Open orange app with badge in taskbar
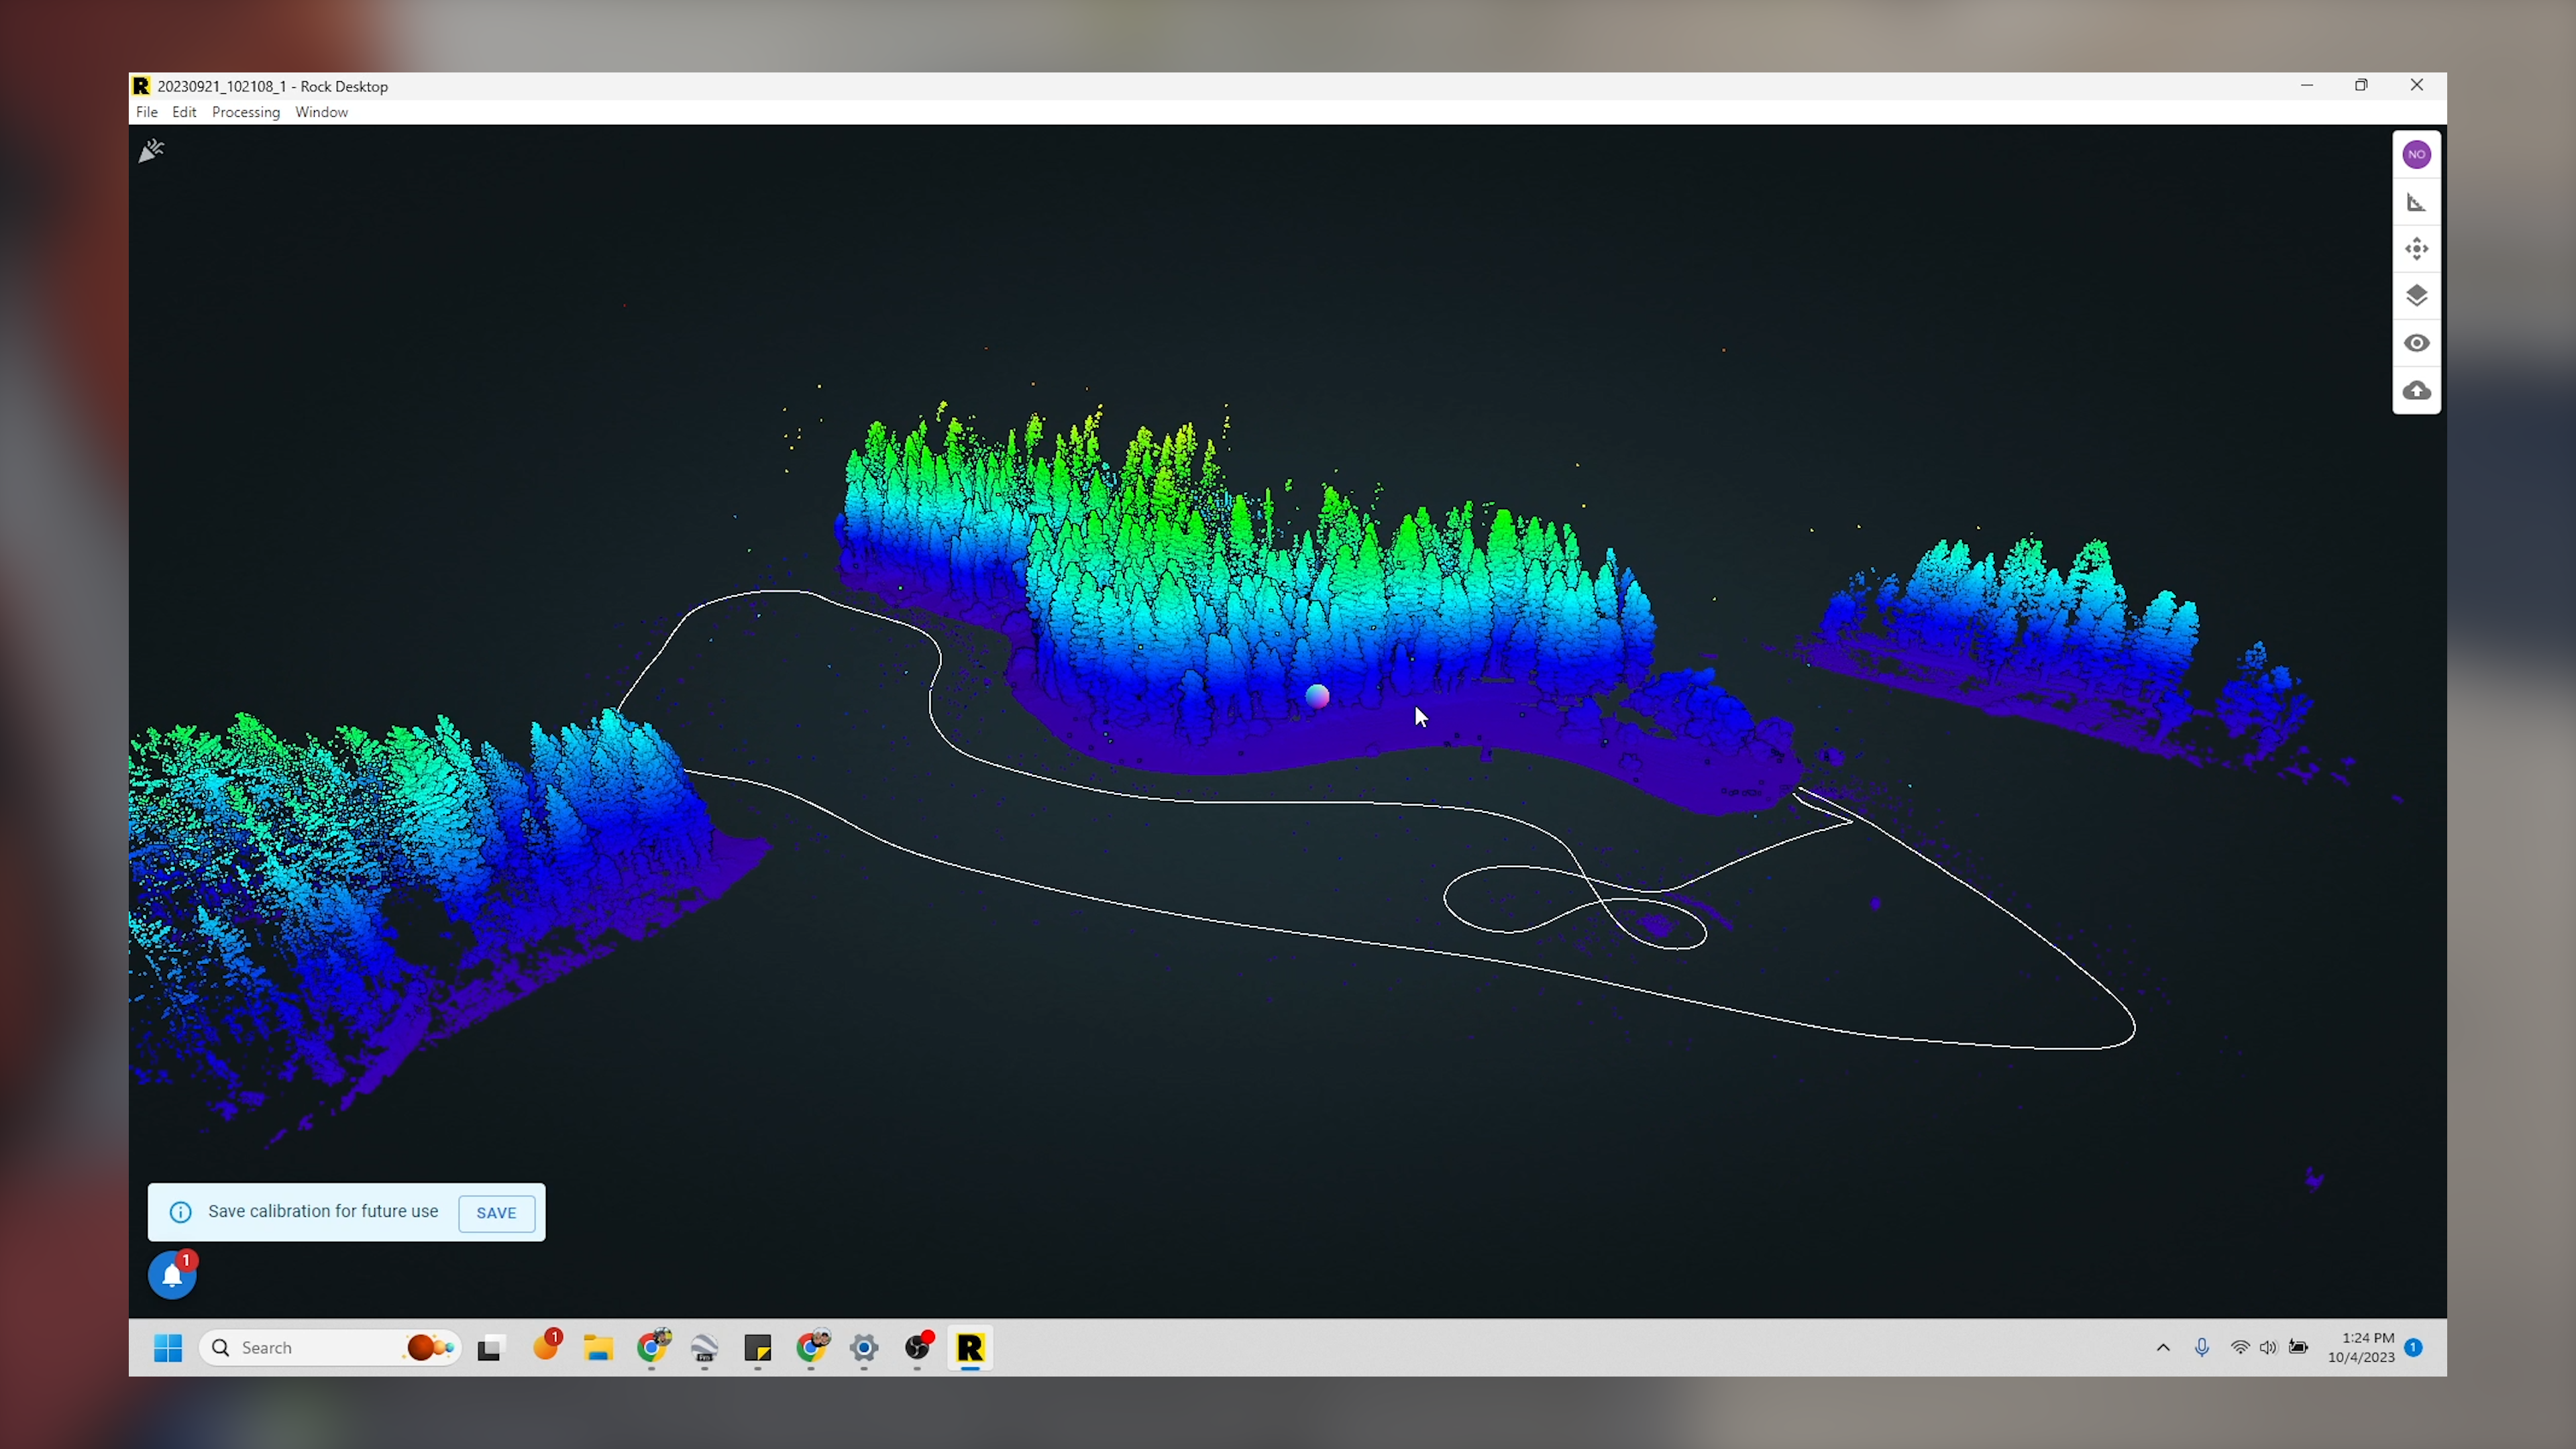The image size is (2576, 1449). pos(546,1346)
